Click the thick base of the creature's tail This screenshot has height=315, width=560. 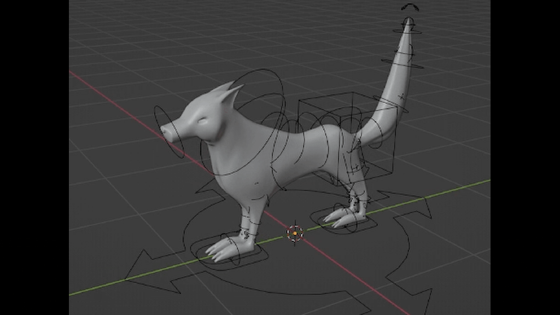coord(378,128)
